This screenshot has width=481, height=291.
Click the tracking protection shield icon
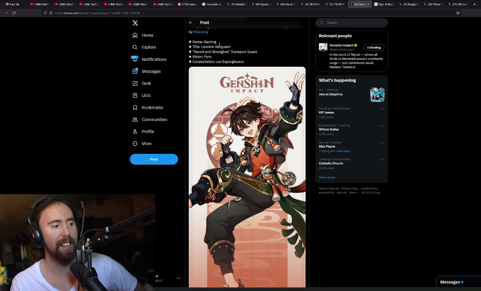pos(45,13)
